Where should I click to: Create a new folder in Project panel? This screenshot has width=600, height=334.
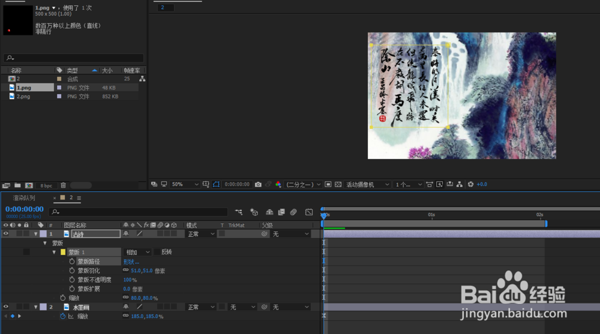coord(17,185)
